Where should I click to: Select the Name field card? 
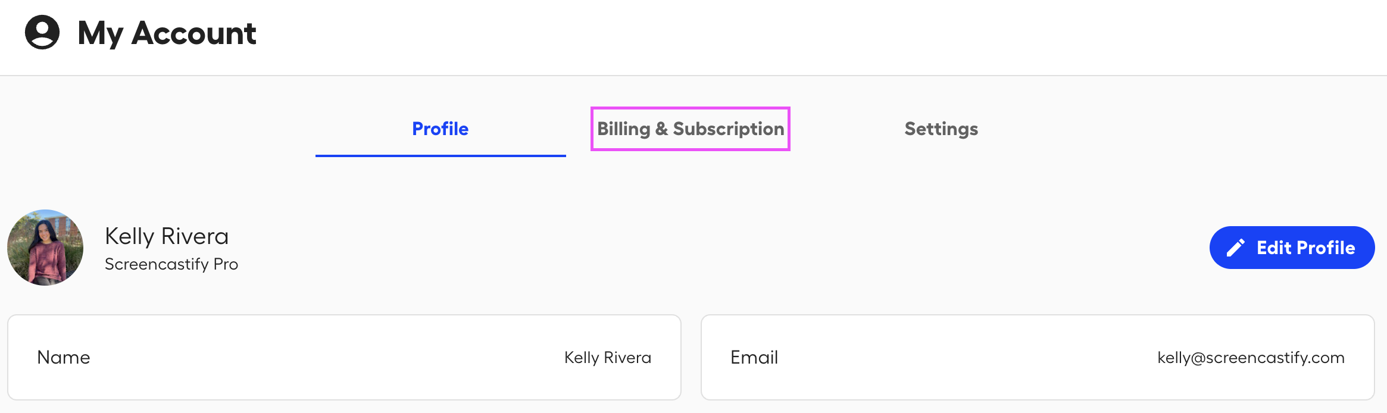pyautogui.click(x=344, y=357)
